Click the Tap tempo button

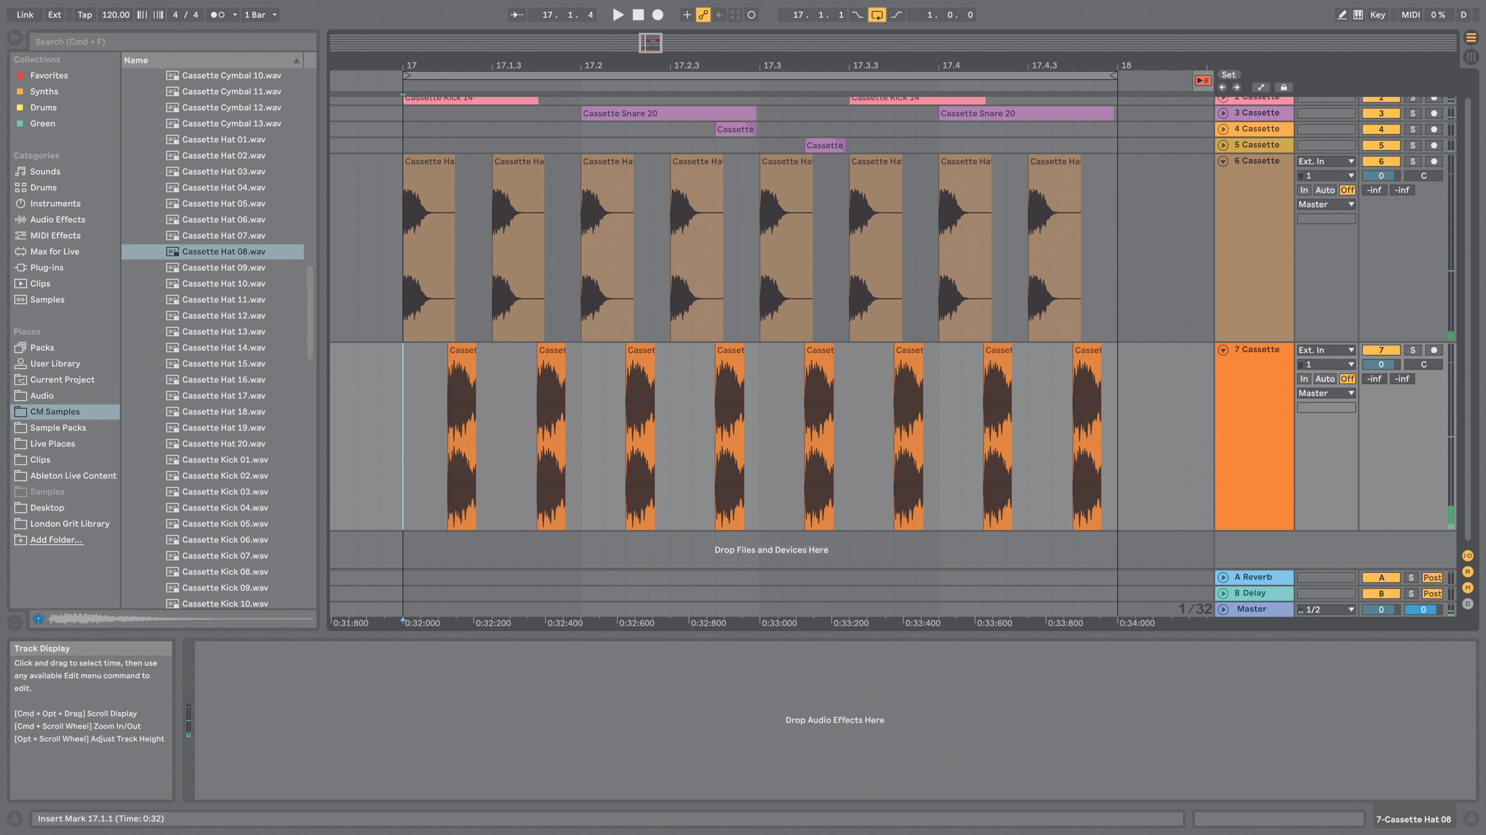pos(85,15)
